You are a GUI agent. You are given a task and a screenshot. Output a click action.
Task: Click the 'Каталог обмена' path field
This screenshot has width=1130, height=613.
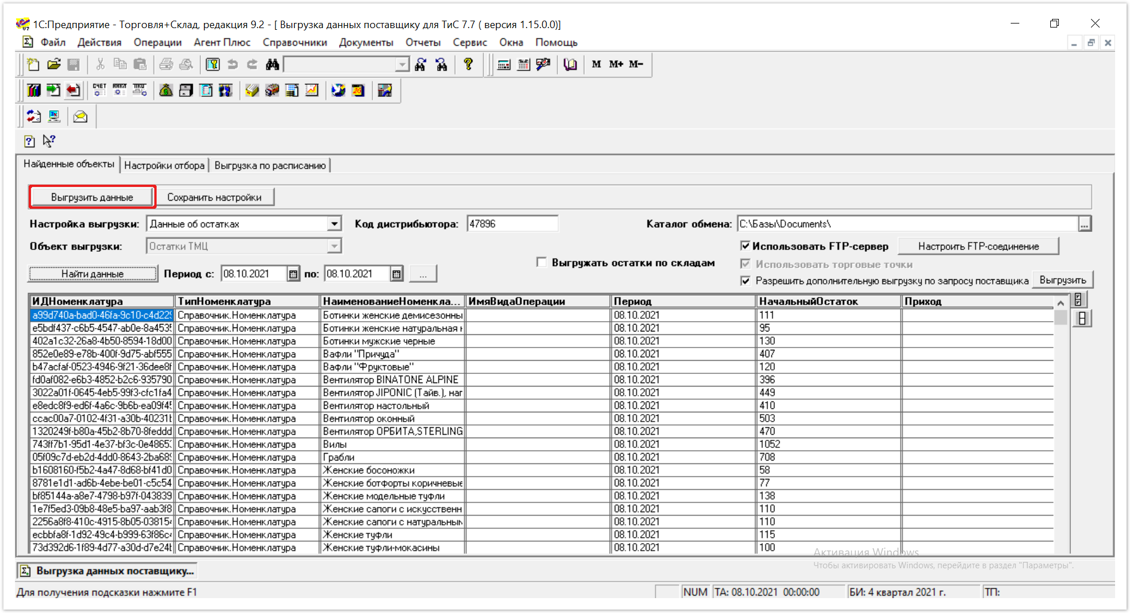(x=907, y=224)
